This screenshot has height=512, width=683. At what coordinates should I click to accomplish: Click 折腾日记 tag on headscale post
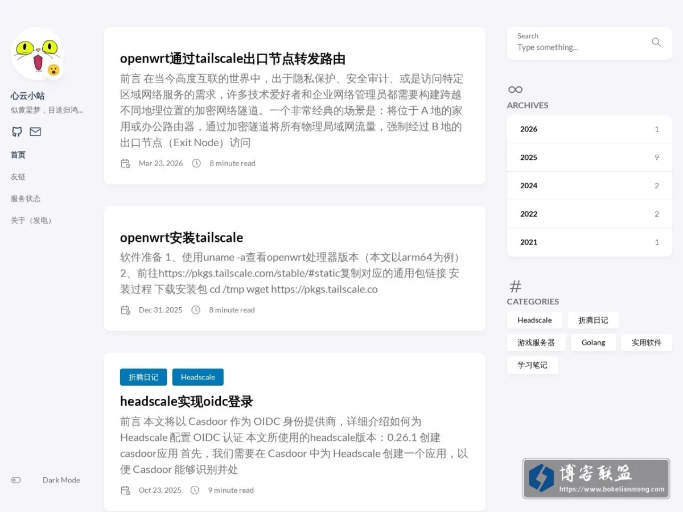coord(143,377)
